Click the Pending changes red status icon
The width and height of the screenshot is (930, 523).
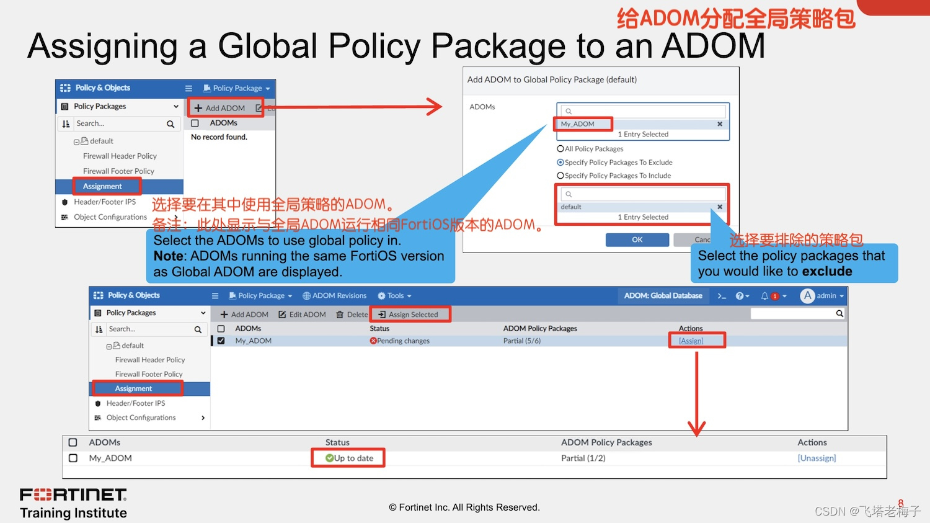point(373,341)
